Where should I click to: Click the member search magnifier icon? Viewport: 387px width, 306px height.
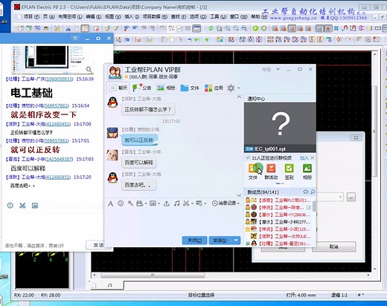click(313, 192)
